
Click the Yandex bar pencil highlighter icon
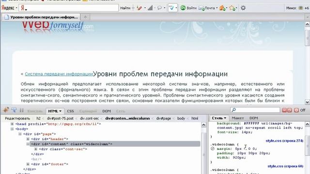(x=139, y=8)
